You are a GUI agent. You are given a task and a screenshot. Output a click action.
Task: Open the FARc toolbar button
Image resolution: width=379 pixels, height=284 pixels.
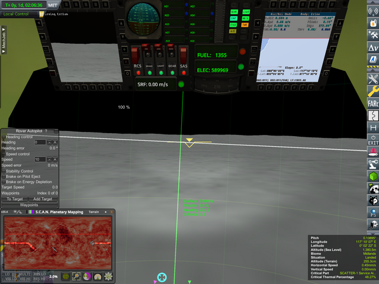[372, 104]
